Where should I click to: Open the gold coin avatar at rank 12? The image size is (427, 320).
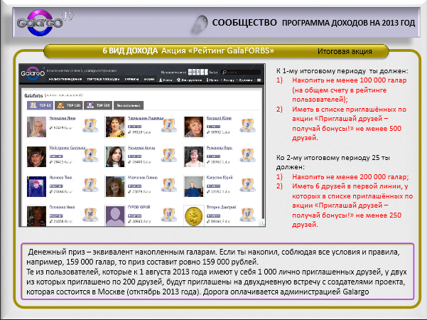[194, 215]
